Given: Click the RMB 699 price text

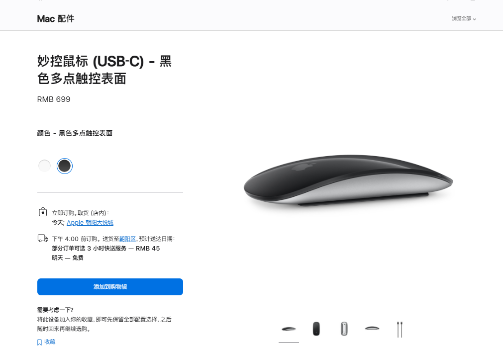Looking at the screenshot, I should tap(54, 99).
